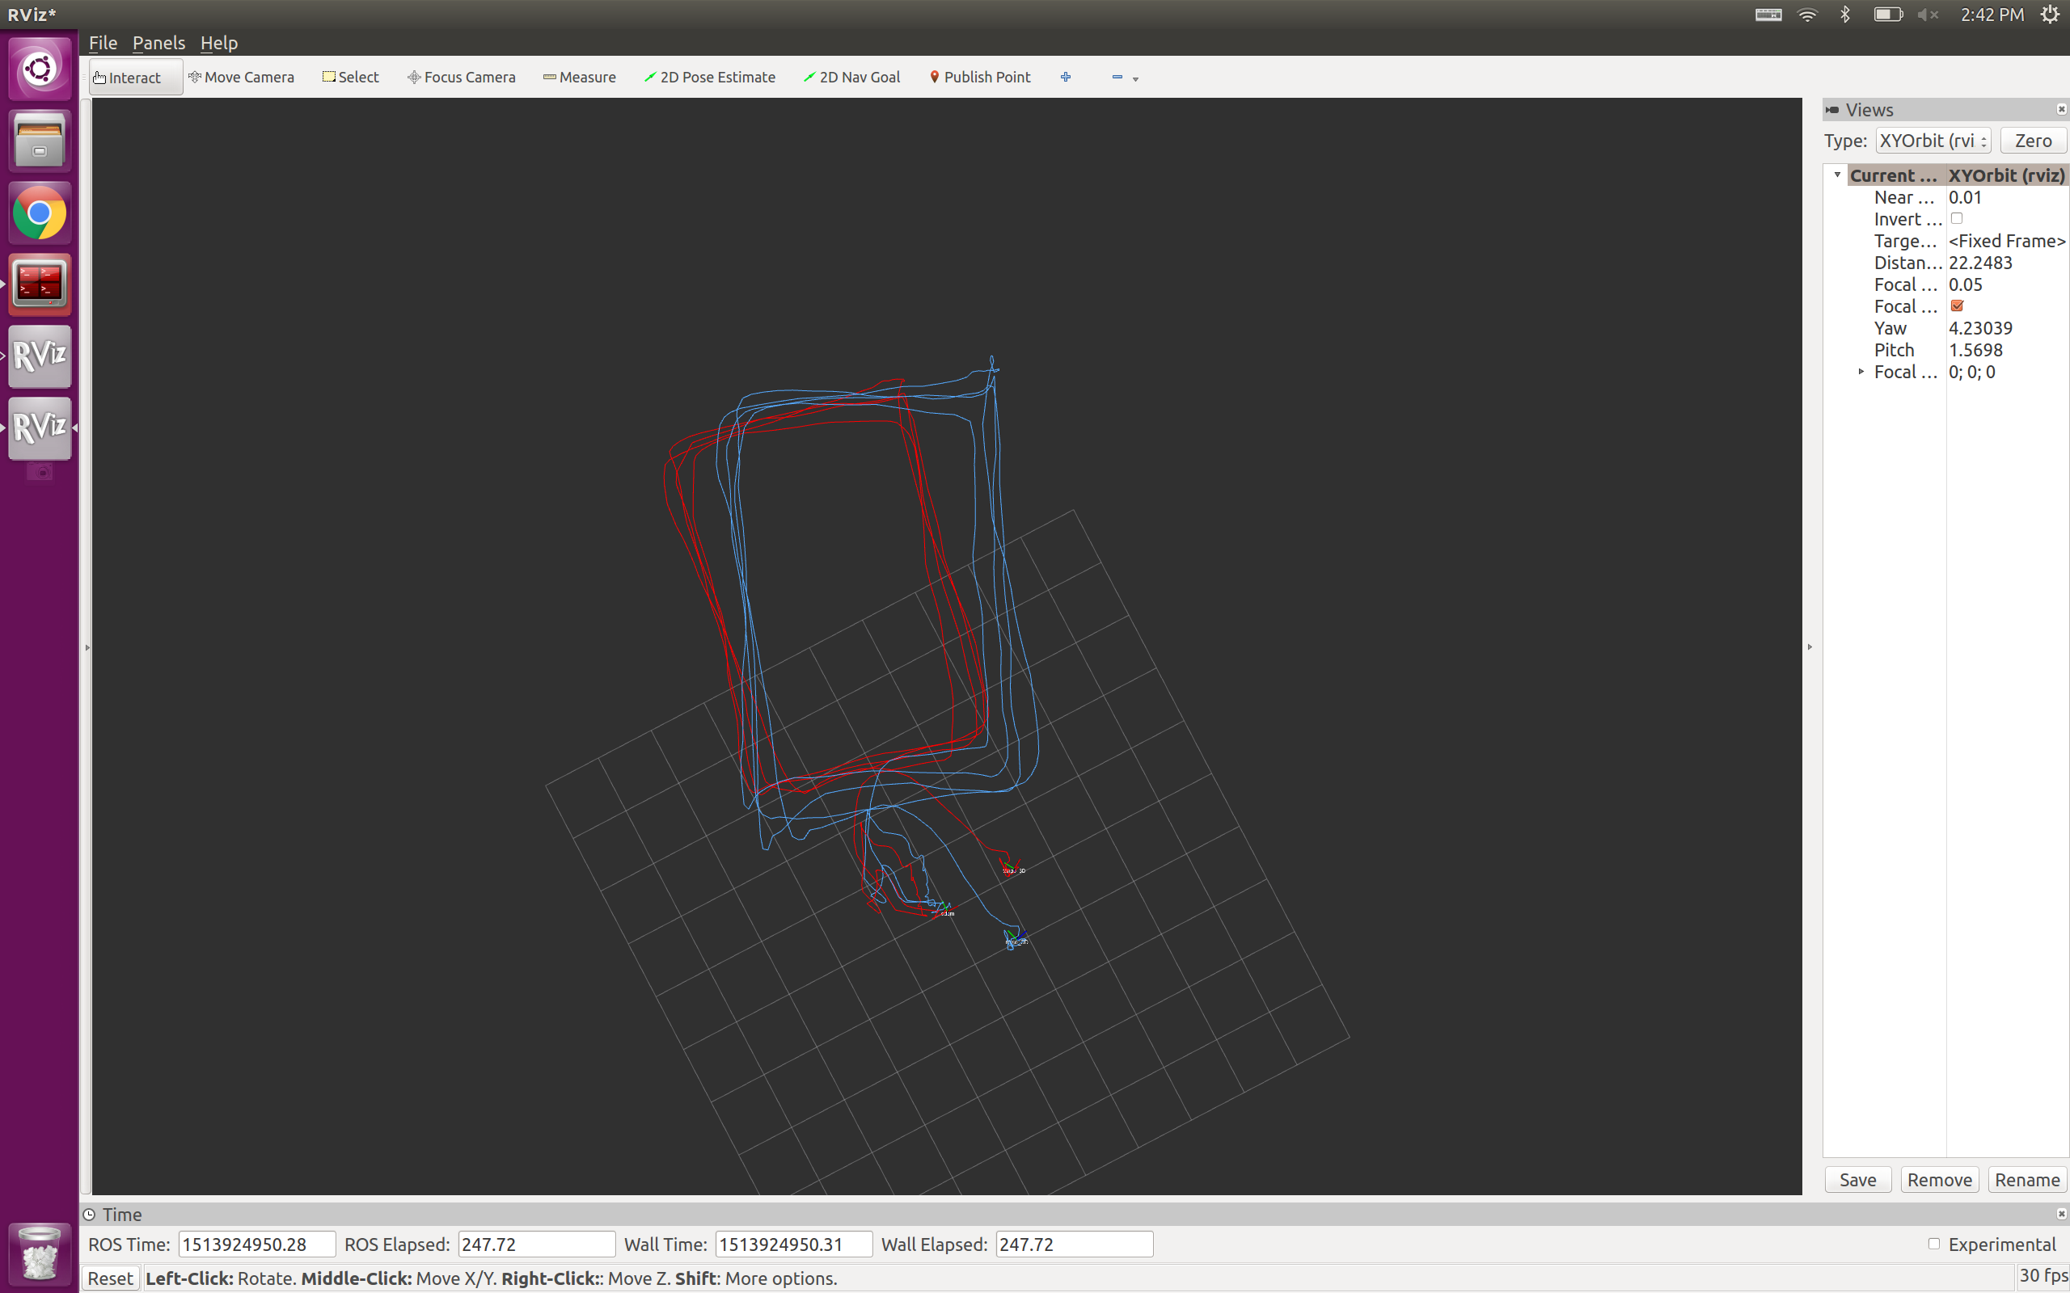Uncheck the checked Focal option
Image resolution: width=2070 pixels, height=1293 pixels.
click(1958, 305)
